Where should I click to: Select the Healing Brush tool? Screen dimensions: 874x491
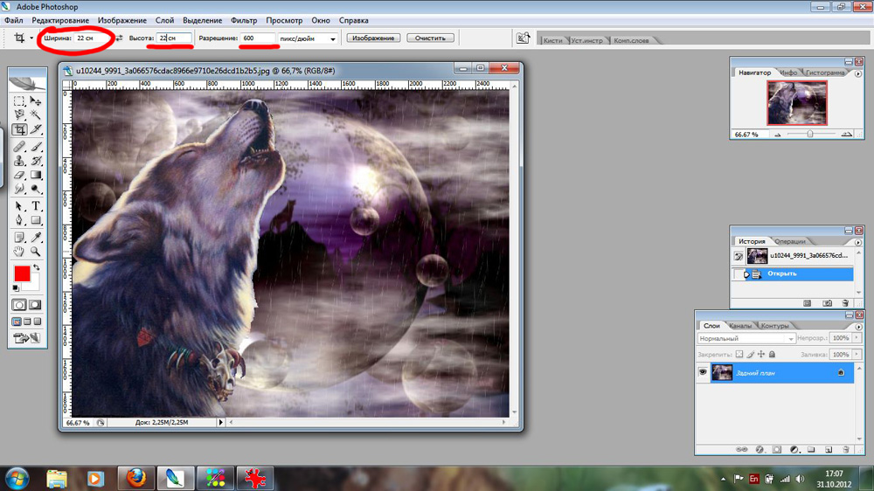(x=19, y=147)
